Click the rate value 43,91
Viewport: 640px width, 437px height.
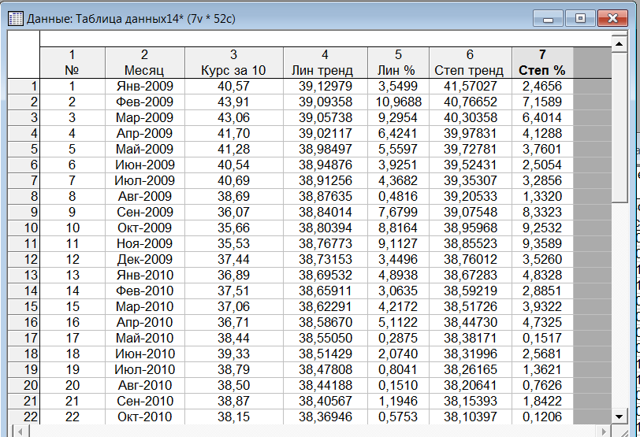tap(234, 102)
